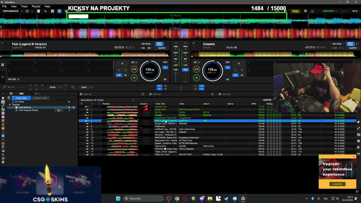Click the browser search magnifier icon
This screenshot has width=361, height=203.
(9, 98)
